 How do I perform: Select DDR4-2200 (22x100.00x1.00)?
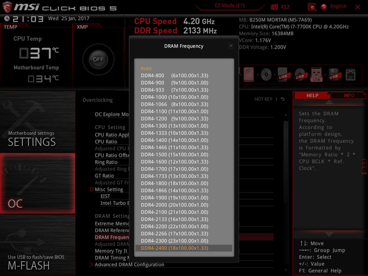174,226
